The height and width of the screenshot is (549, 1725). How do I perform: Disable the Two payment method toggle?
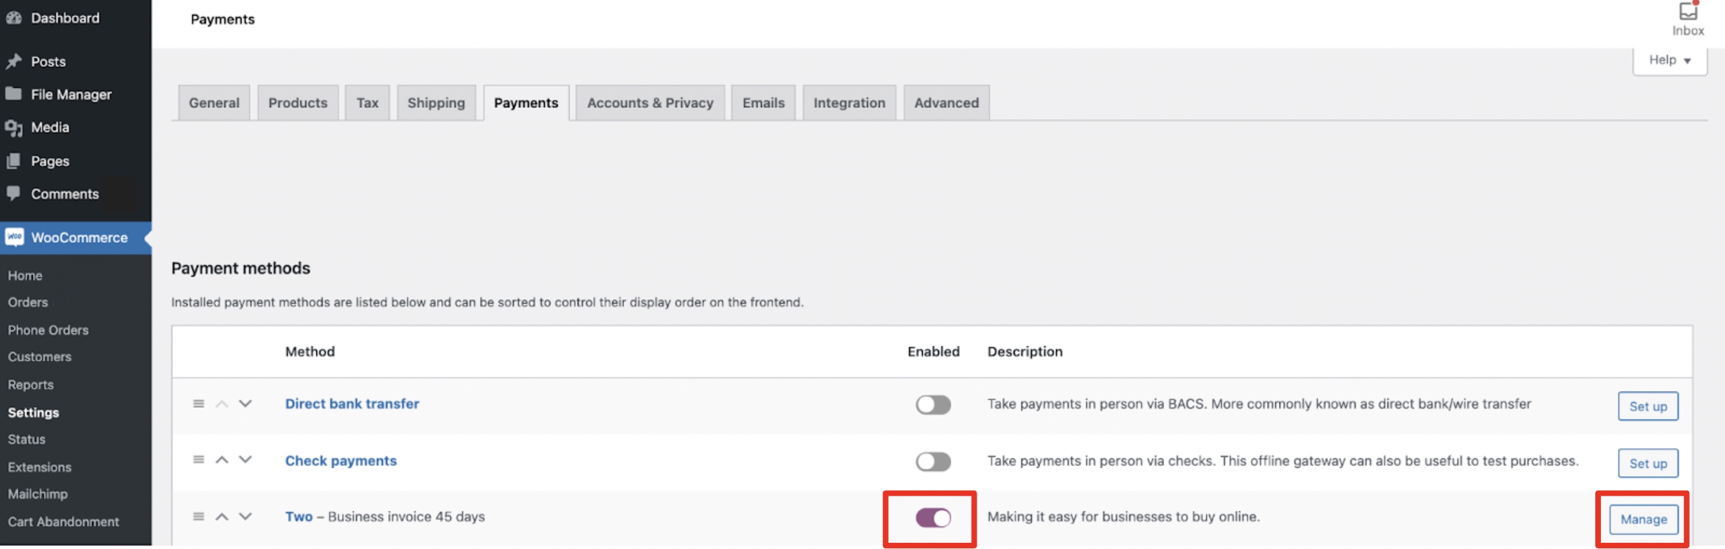point(933,517)
